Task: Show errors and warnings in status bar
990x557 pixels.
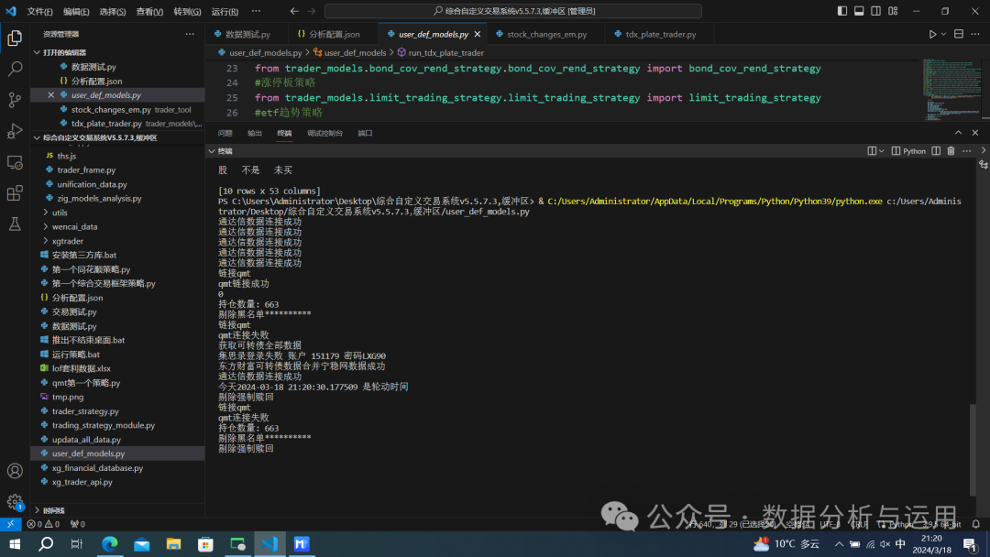Action: pos(44,524)
